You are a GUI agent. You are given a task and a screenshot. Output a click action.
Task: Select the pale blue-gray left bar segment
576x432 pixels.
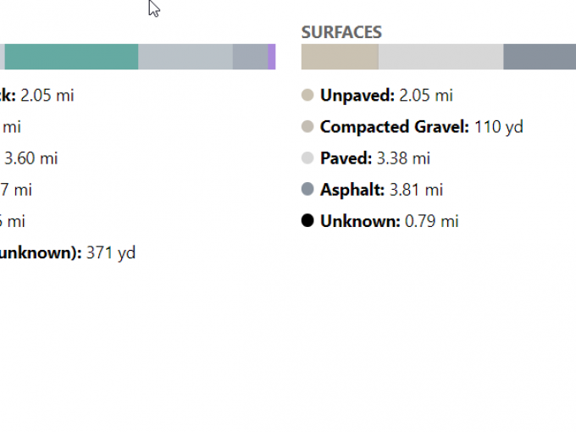(185, 57)
